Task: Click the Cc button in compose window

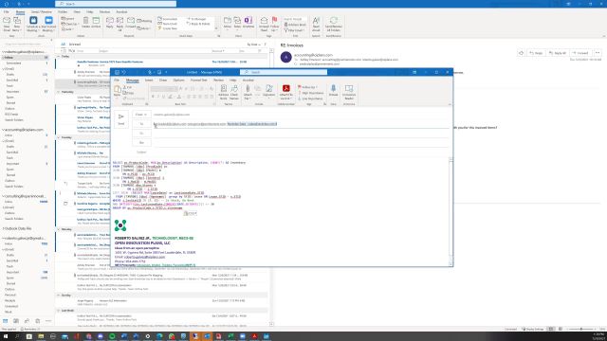Action: pyautogui.click(x=141, y=134)
